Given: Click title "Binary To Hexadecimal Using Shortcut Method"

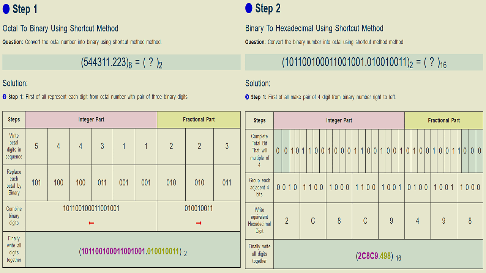Looking at the screenshot, I should [314, 28].
